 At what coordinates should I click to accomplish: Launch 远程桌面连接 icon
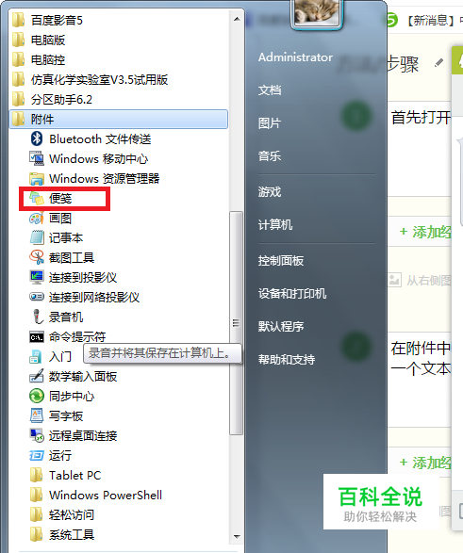click(x=37, y=435)
